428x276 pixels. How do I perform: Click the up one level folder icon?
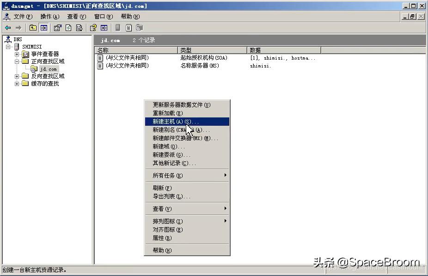click(x=33, y=28)
